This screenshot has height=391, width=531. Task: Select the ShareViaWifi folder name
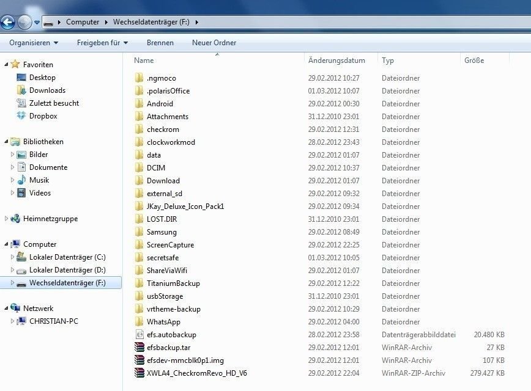167,271
